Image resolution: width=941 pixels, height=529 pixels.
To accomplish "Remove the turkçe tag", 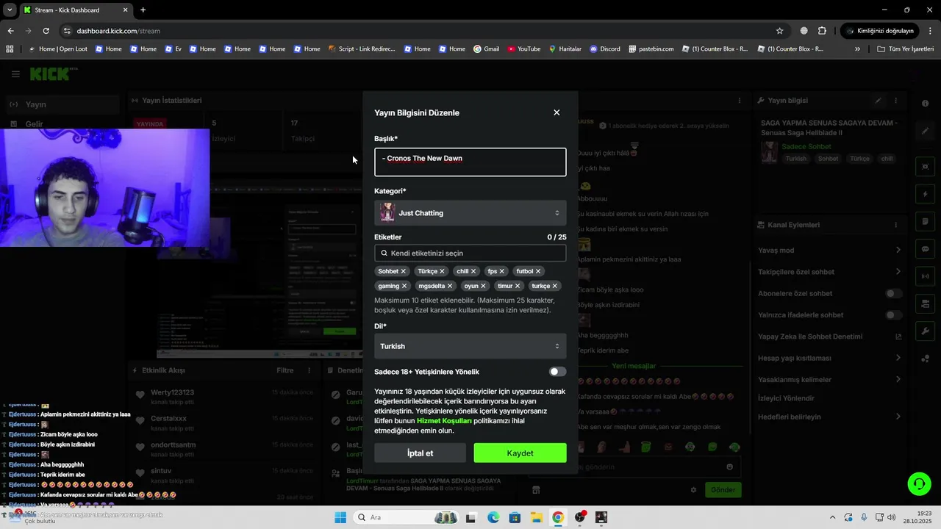I will point(555,286).
